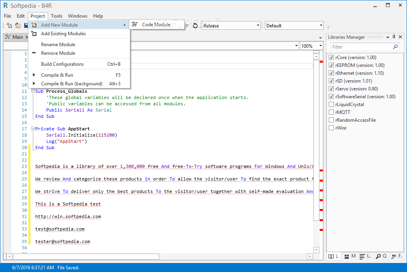The image size is (407, 272).
Task: Uncheck the rServo library
Action: 331,88
